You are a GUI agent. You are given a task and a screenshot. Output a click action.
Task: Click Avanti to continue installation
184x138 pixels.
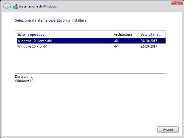(168, 130)
